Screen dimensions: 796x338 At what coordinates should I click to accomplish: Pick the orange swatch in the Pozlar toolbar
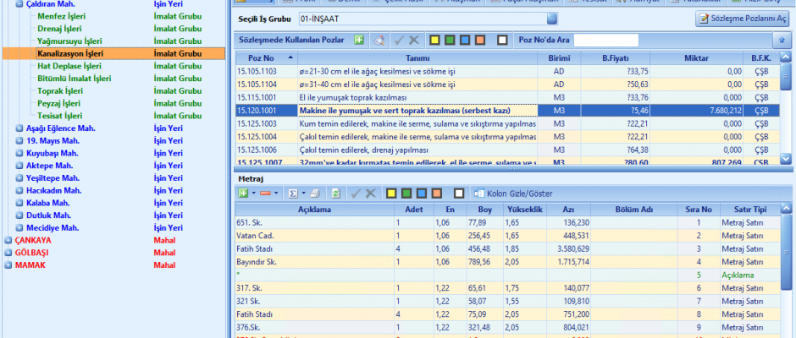click(479, 40)
